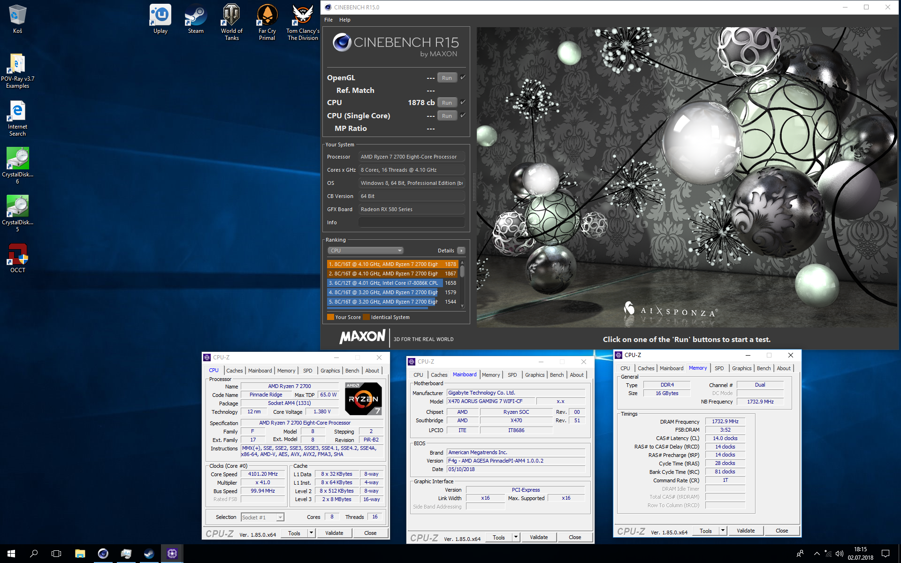This screenshot has width=901, height=563.
Task: Open Bench tab in left CPU-Z window
Action: (x=352, y=371)
